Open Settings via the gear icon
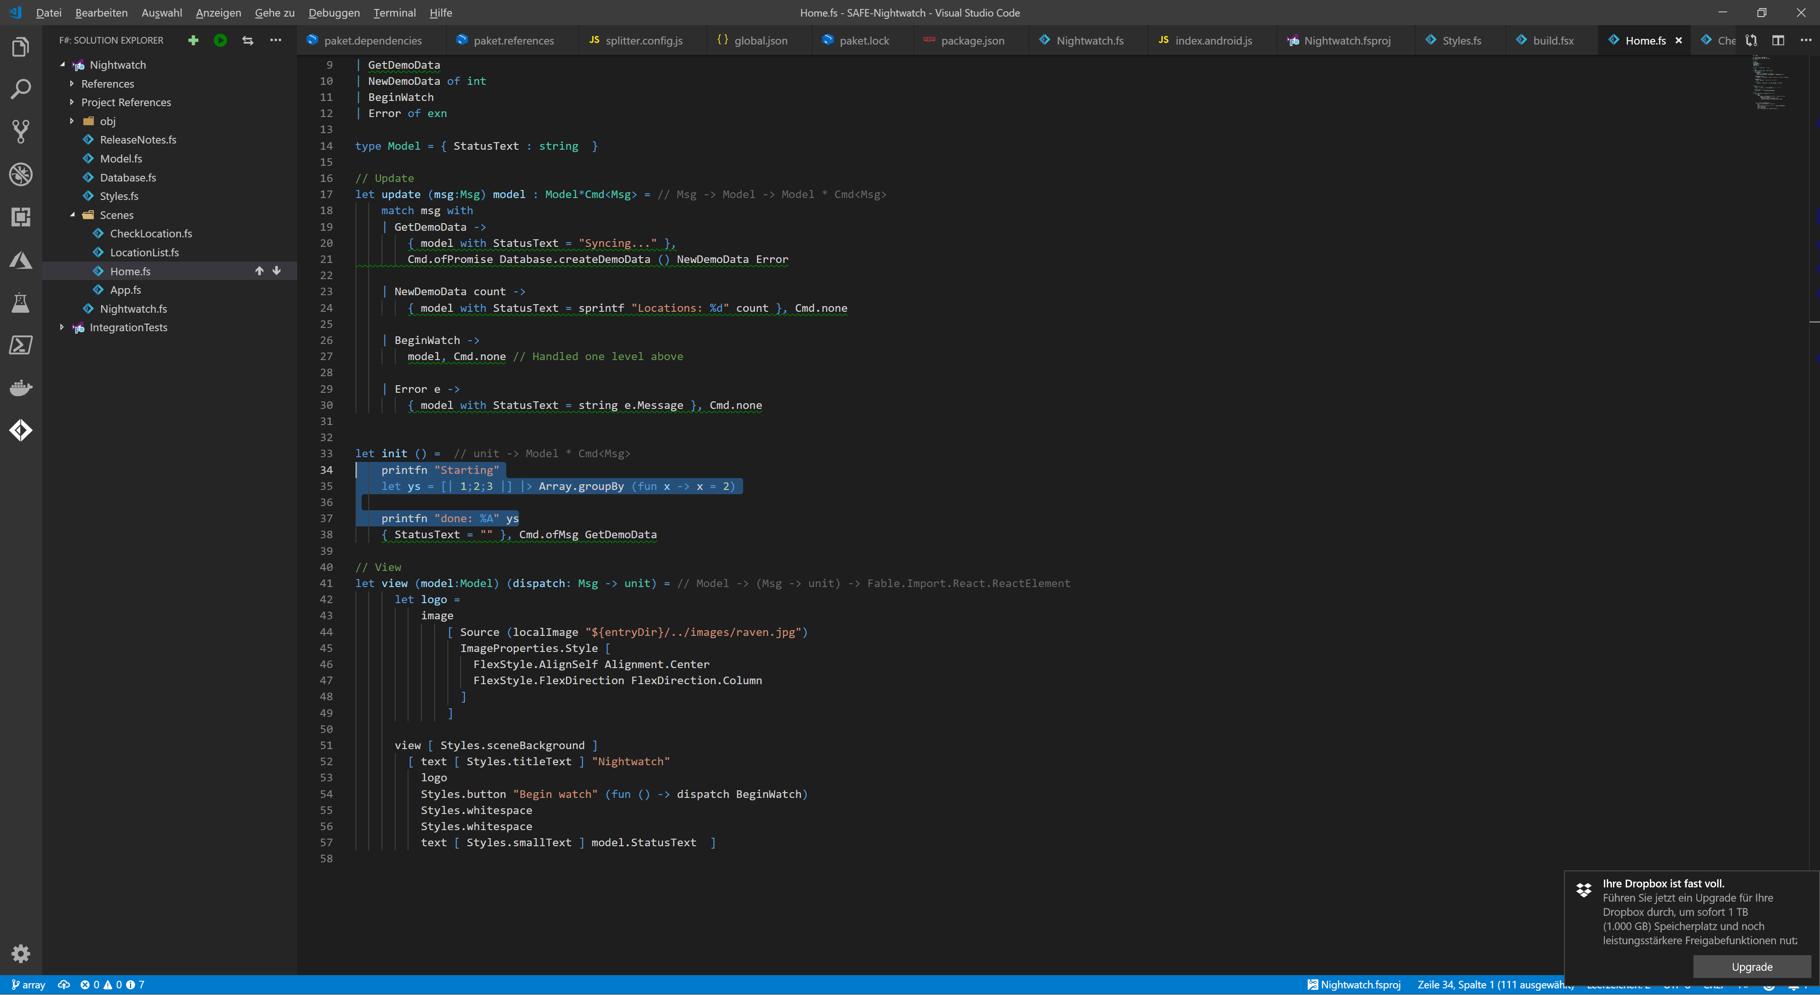The width and height of the screenshot is (1820, 995). click(21, 953)
